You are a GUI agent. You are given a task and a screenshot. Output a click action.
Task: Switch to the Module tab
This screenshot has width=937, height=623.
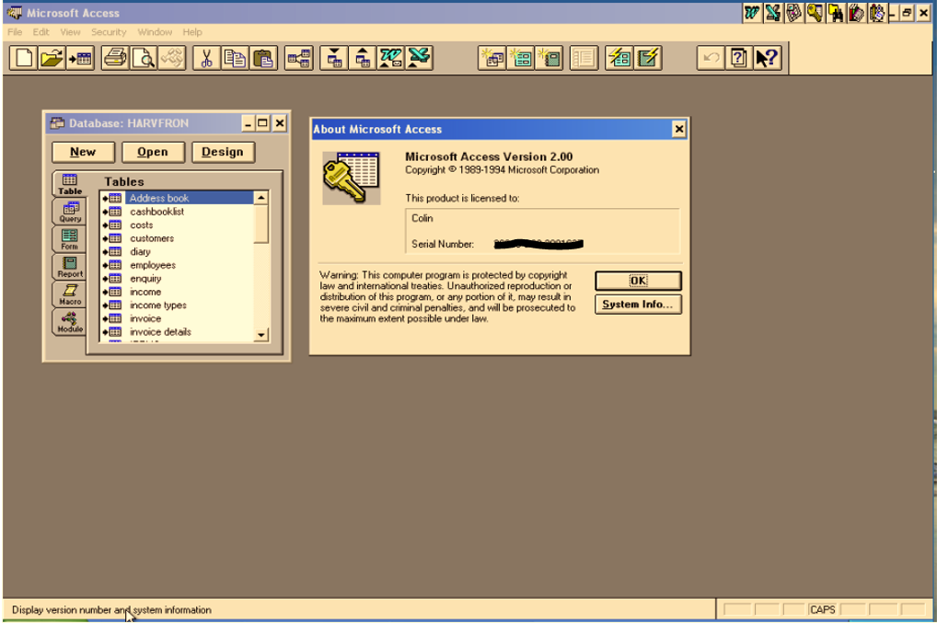point(70,323)
